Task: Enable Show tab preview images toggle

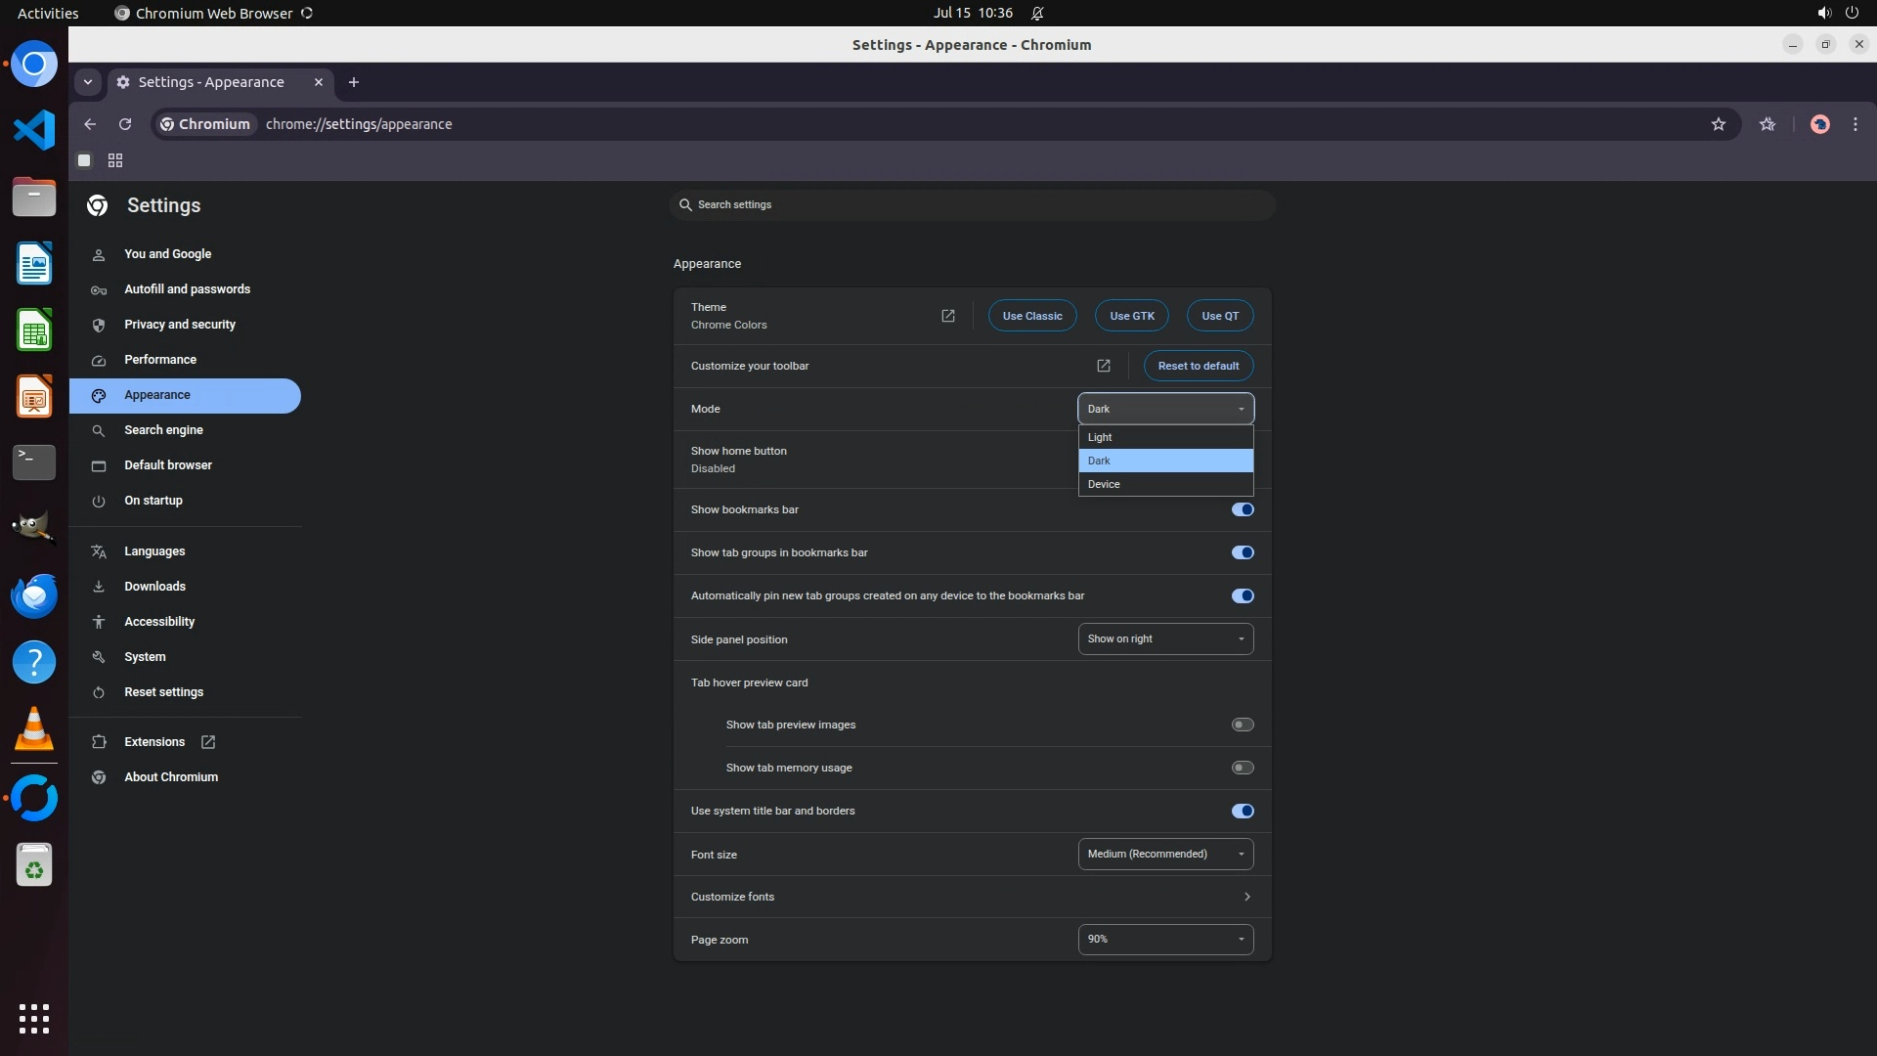Action: coord(1242,725)
